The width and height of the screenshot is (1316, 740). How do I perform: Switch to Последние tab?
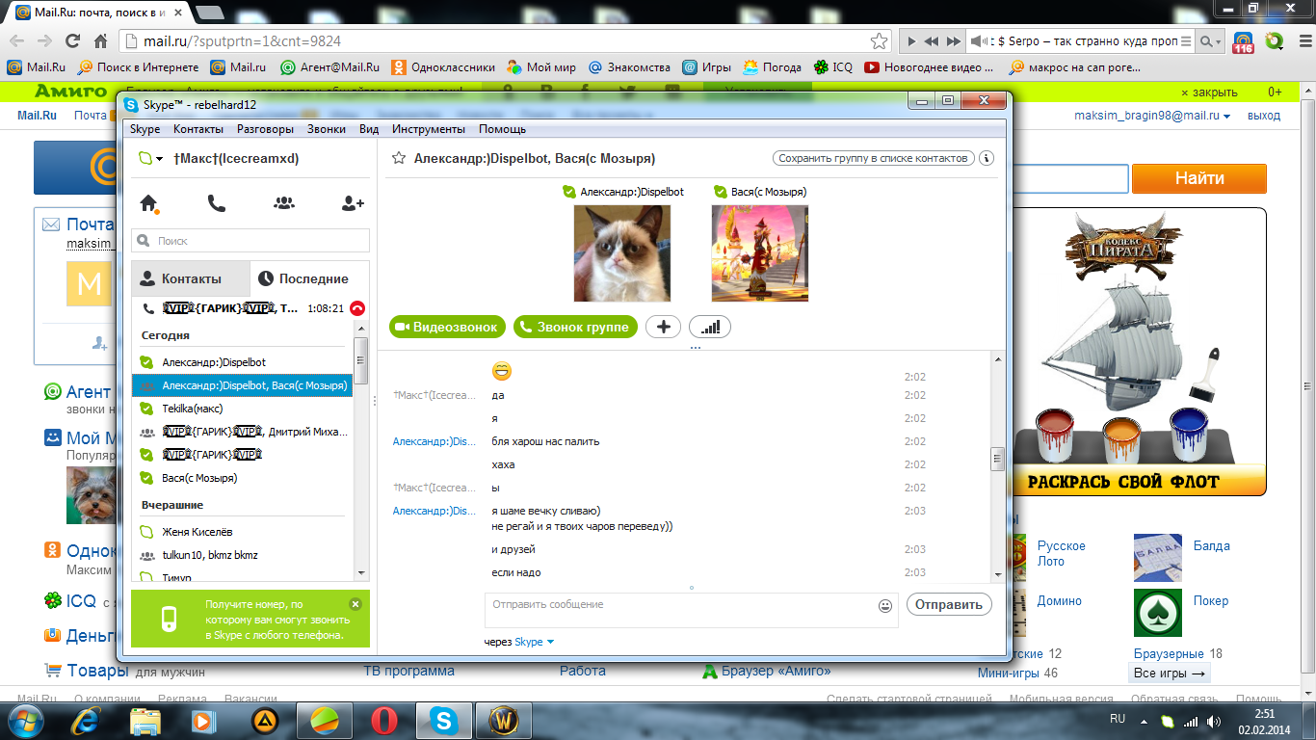[x=309, y=278]
